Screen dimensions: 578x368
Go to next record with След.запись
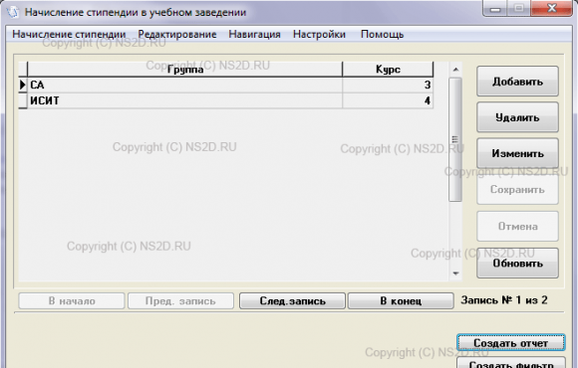point(292,300)
